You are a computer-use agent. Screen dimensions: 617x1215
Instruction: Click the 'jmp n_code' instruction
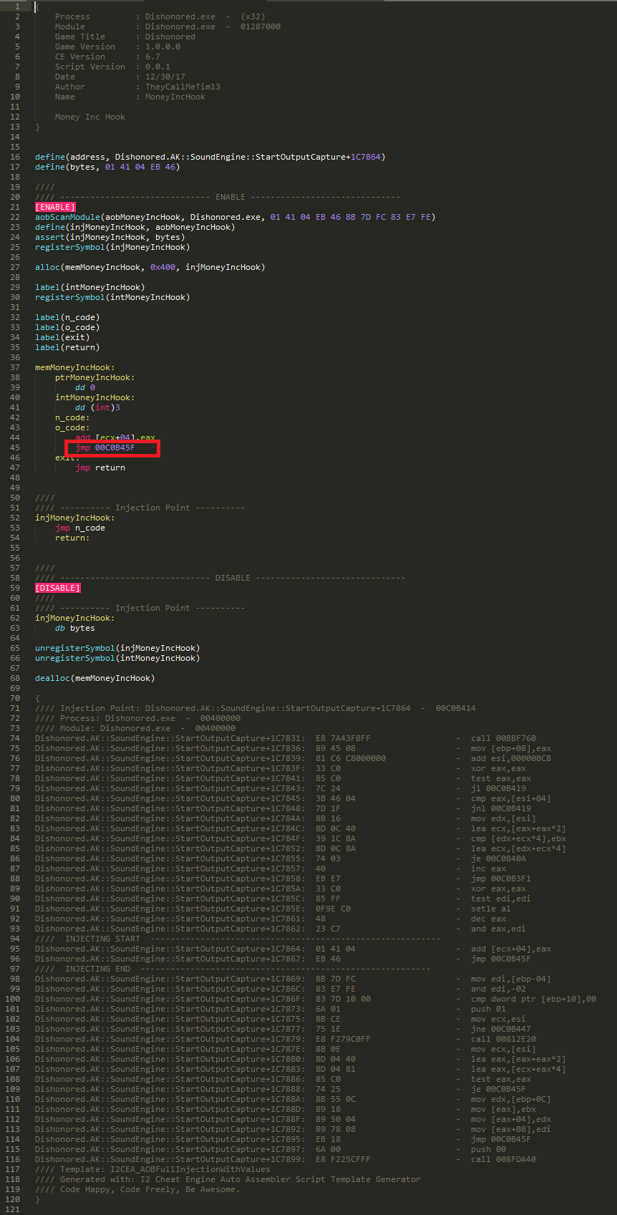pos(79,528)
